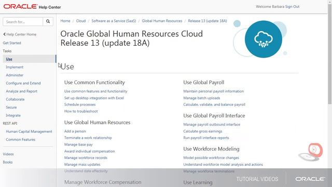The width and height of the screenshot is (332, 187).
Task: Click Use Common Functionality heading
Action: click(x=94, y=83)
